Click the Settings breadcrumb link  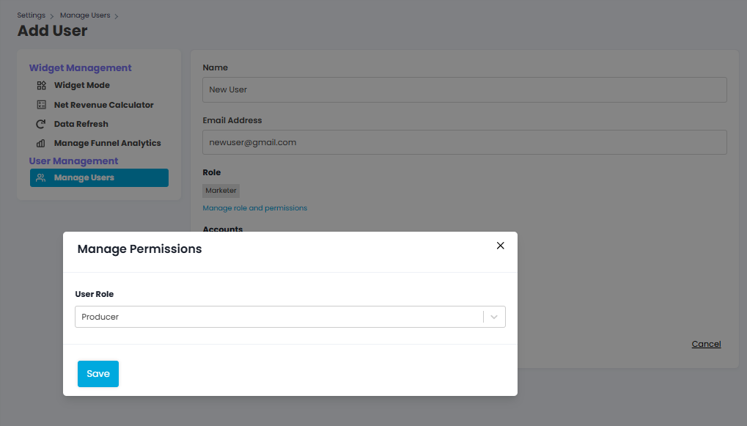(31, 15)
